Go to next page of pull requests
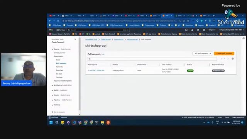The image size is (247, 139). [228, 59]
